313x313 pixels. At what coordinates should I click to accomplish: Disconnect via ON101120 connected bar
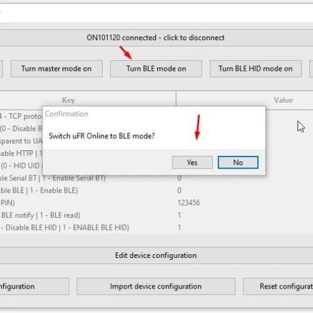[156, 38]
